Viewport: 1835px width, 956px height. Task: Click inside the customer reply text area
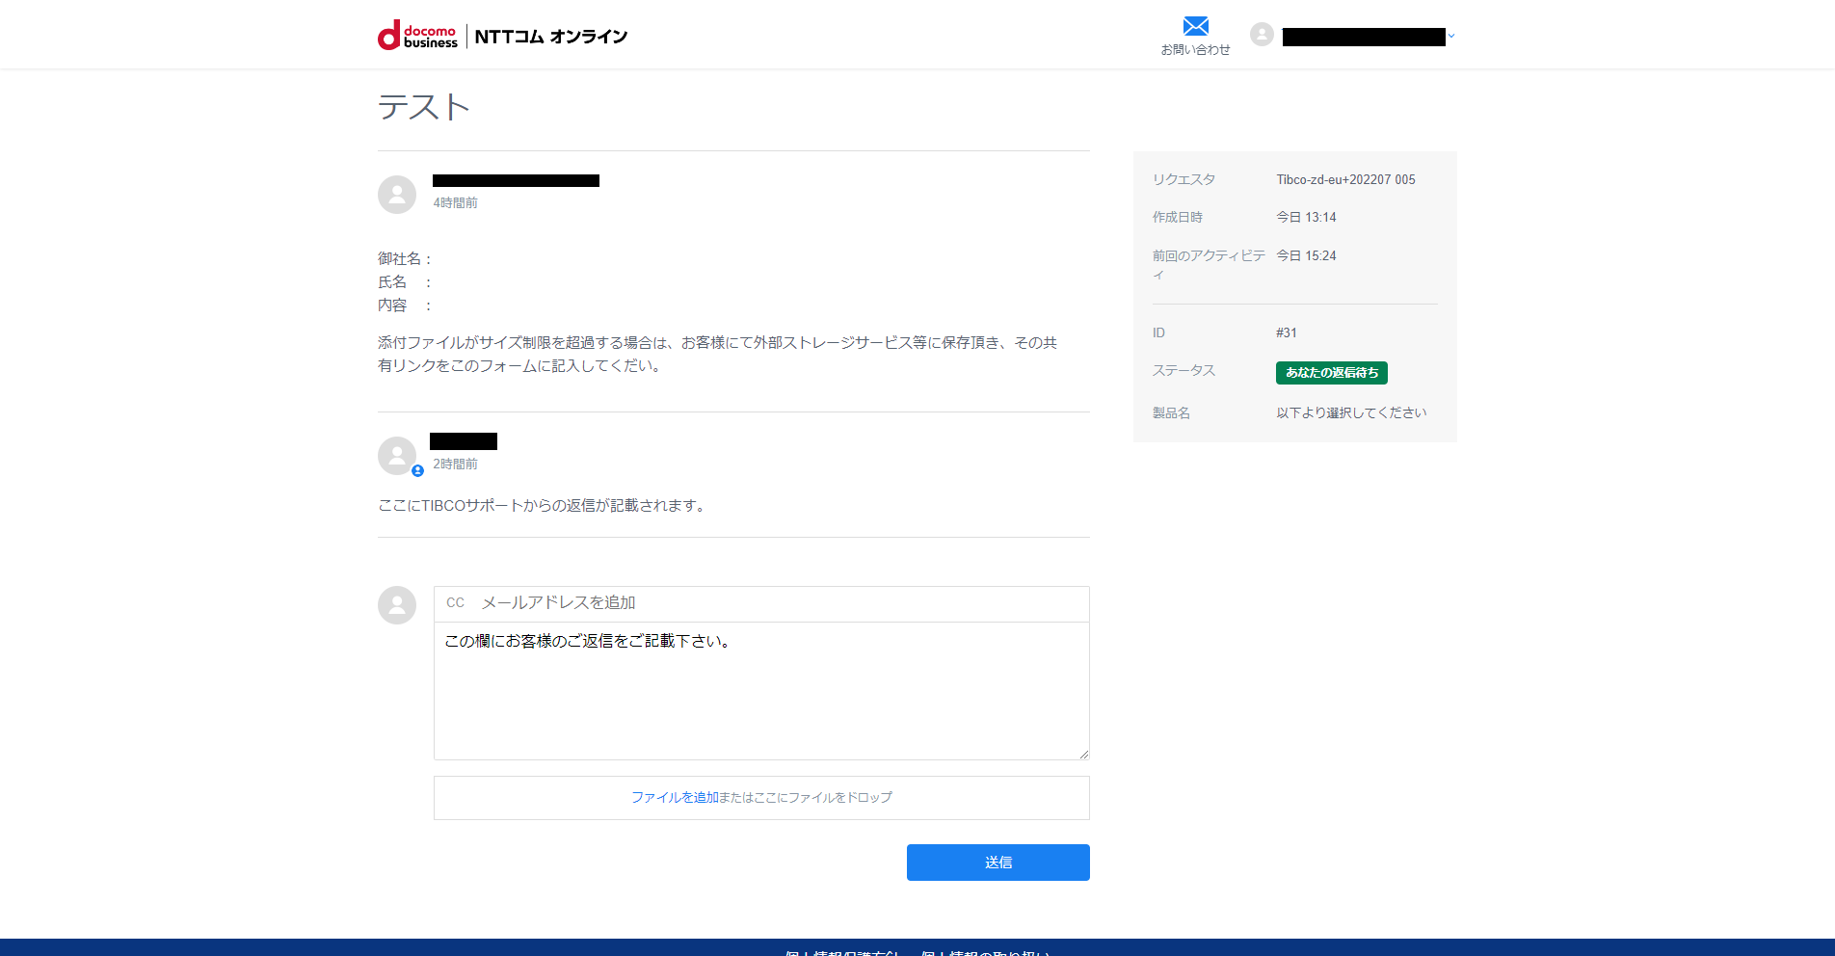point(760,690)
